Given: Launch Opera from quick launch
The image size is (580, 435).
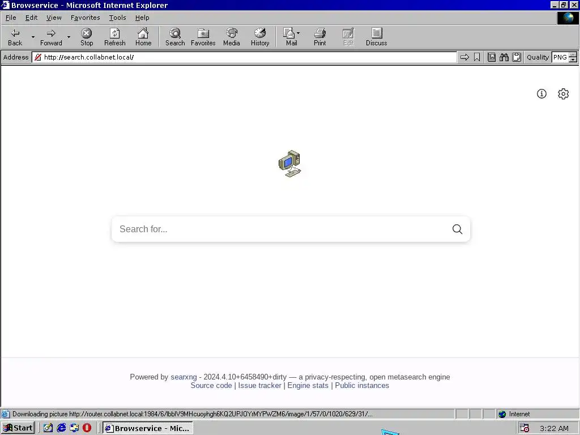Looking at the screenshot, I should [87, 428].
